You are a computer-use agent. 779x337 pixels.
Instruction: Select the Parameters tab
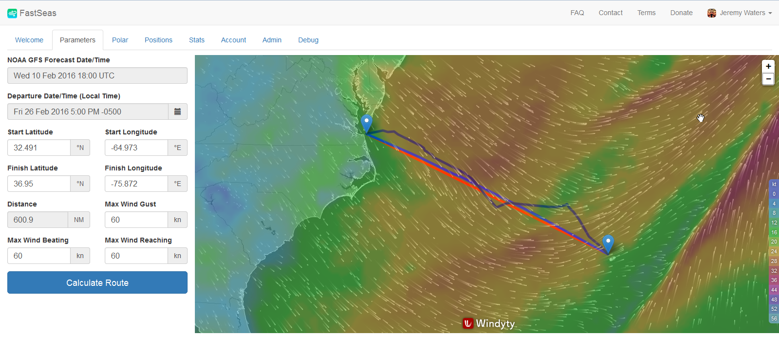[x=77, y=40]
